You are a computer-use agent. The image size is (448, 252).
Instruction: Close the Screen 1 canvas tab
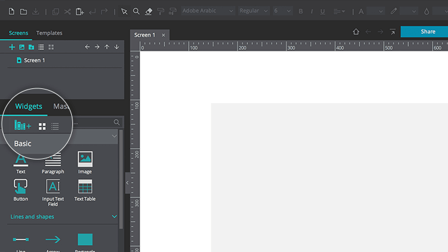pyautogui.click(x=163, y=35)
